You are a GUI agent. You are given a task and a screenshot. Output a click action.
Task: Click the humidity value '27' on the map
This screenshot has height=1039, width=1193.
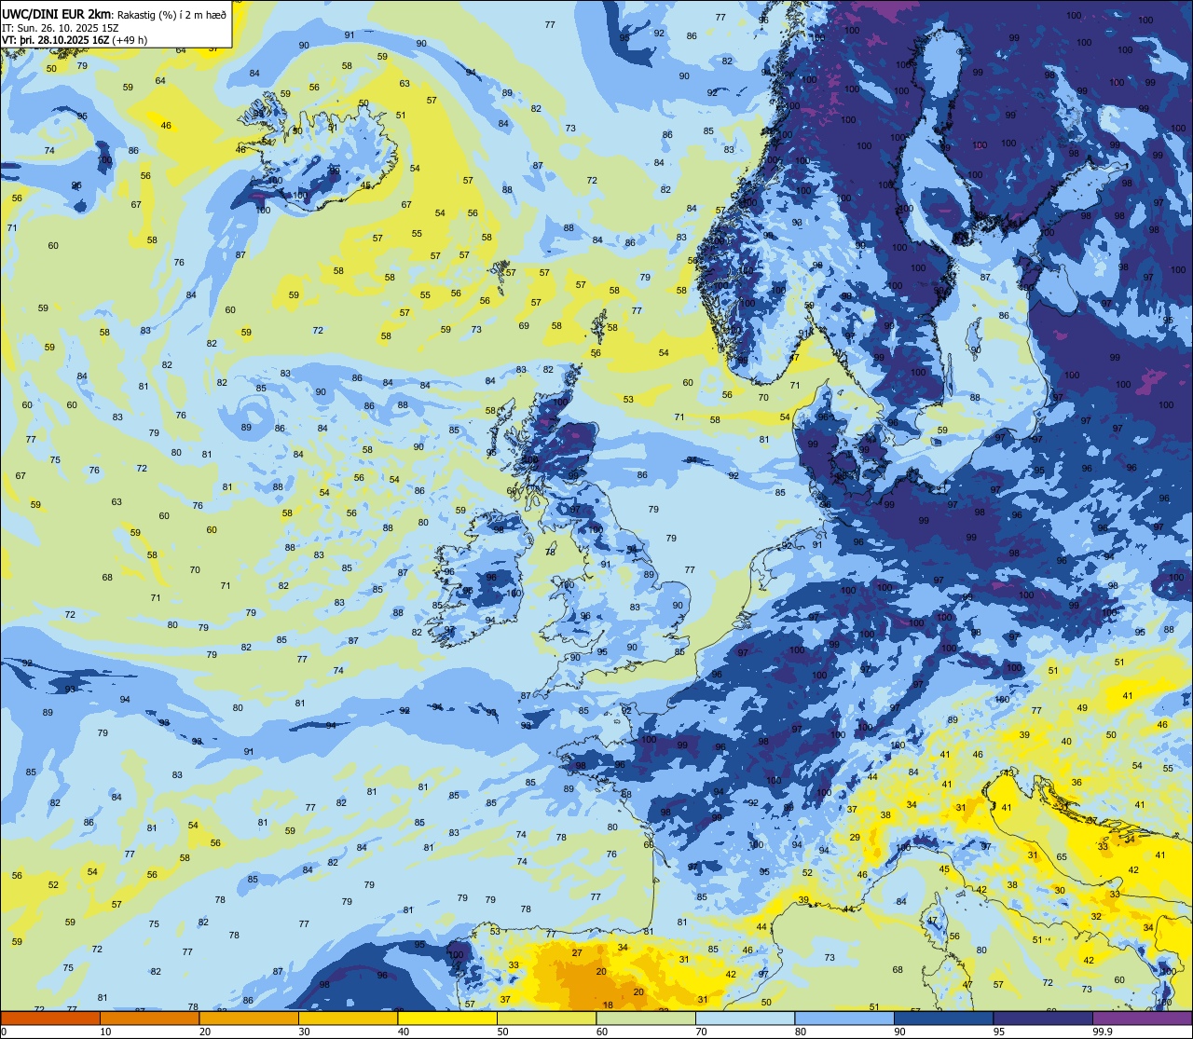click(577, 952)
